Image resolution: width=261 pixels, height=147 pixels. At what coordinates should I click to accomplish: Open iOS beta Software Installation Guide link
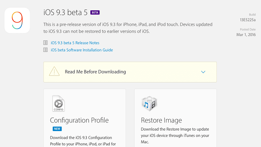(82, 50)
